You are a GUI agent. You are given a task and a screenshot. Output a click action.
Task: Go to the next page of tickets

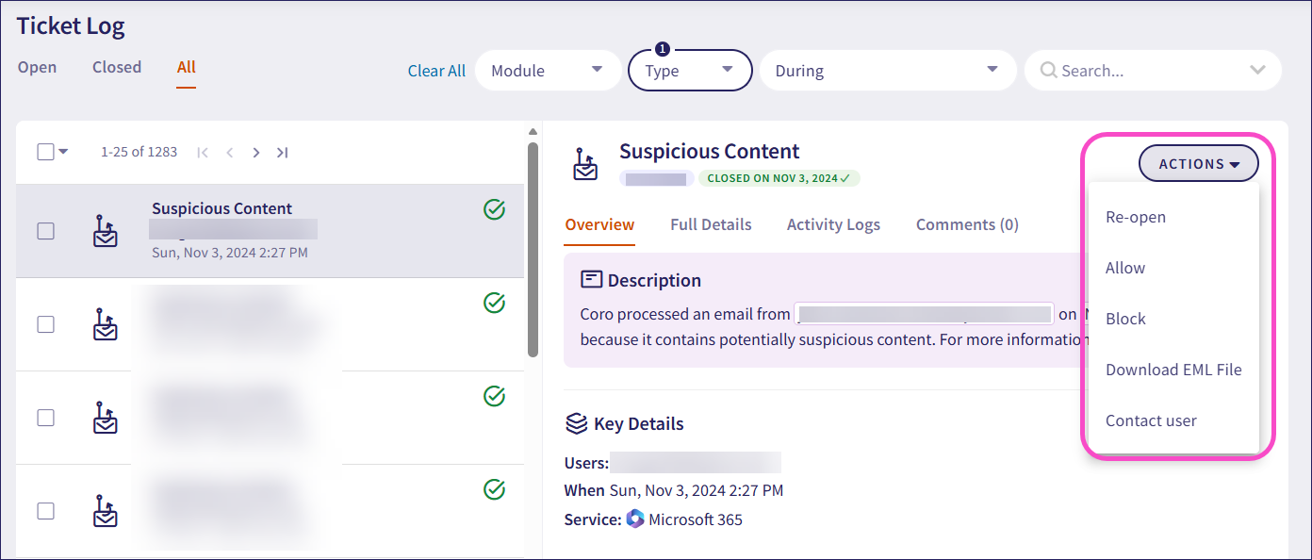click(255, 153)
